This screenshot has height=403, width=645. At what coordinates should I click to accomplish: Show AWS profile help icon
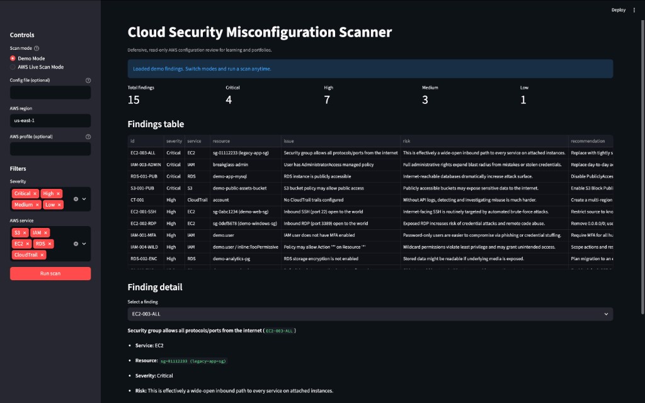(88, 137)
